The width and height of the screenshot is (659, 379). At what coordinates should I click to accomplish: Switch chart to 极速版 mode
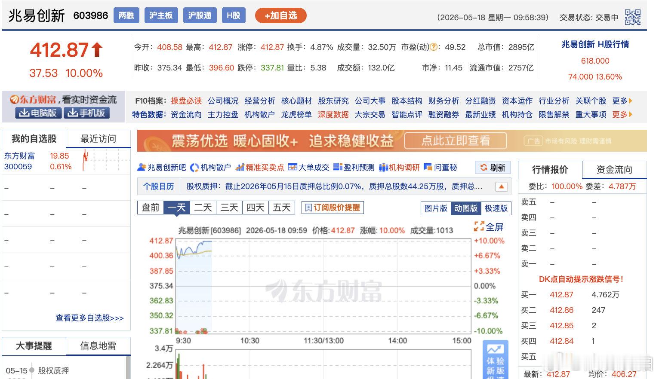[496, 208]
